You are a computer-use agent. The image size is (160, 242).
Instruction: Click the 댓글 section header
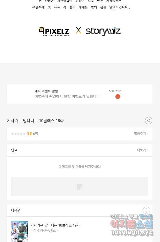click(14, 150)
